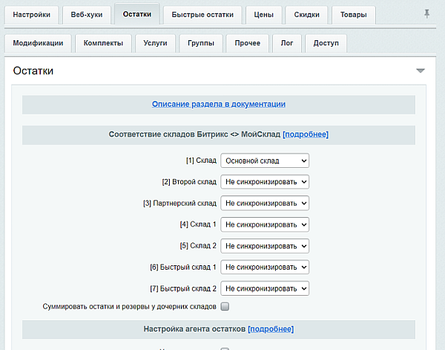The image size is (445, 350).
Task: Click the pin icon beside the tabs
Action: [x=426, y=14]
